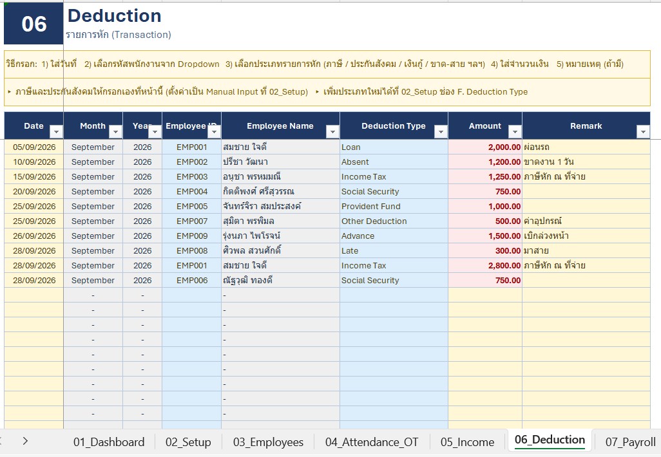Select the date cell 20/09/2026
The height and width of the screenshot is (457, 661).
tap(34, 191)
